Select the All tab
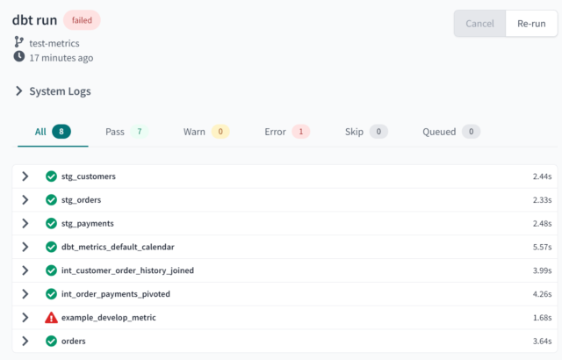The image size is (562, 360). click(x=53, y=132)
